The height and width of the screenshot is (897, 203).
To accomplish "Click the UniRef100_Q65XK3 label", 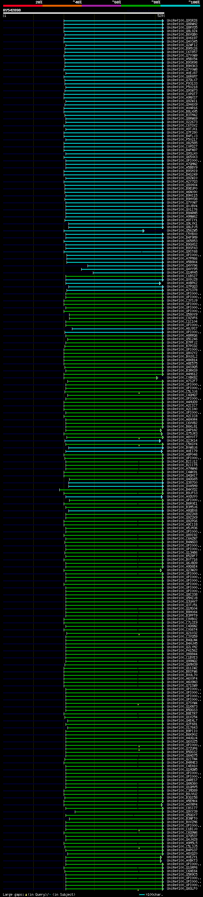I will 182,157.
